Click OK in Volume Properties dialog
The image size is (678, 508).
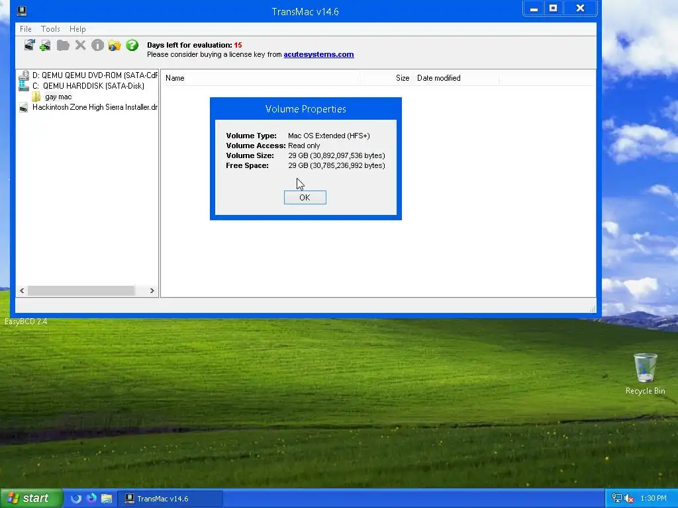pos(305,197)
